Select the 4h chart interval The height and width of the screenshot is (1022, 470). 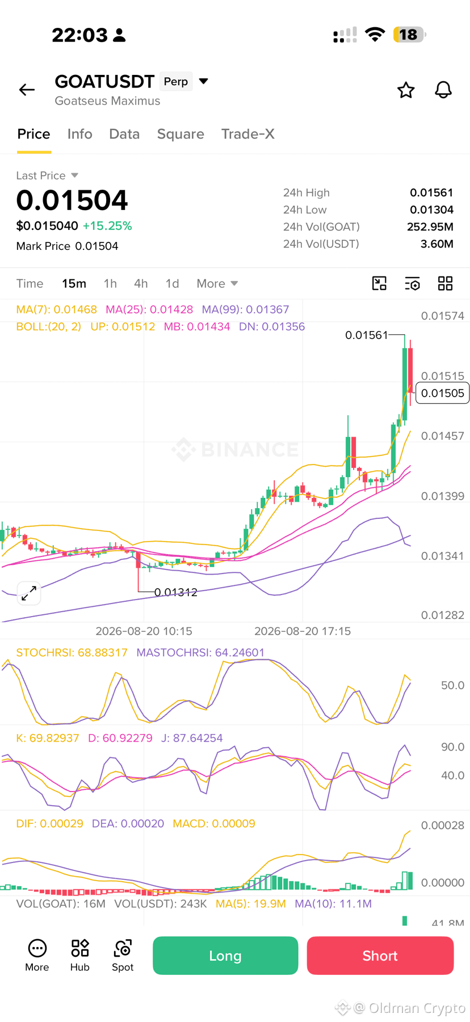pyautogui.click(x=141, y=283)
